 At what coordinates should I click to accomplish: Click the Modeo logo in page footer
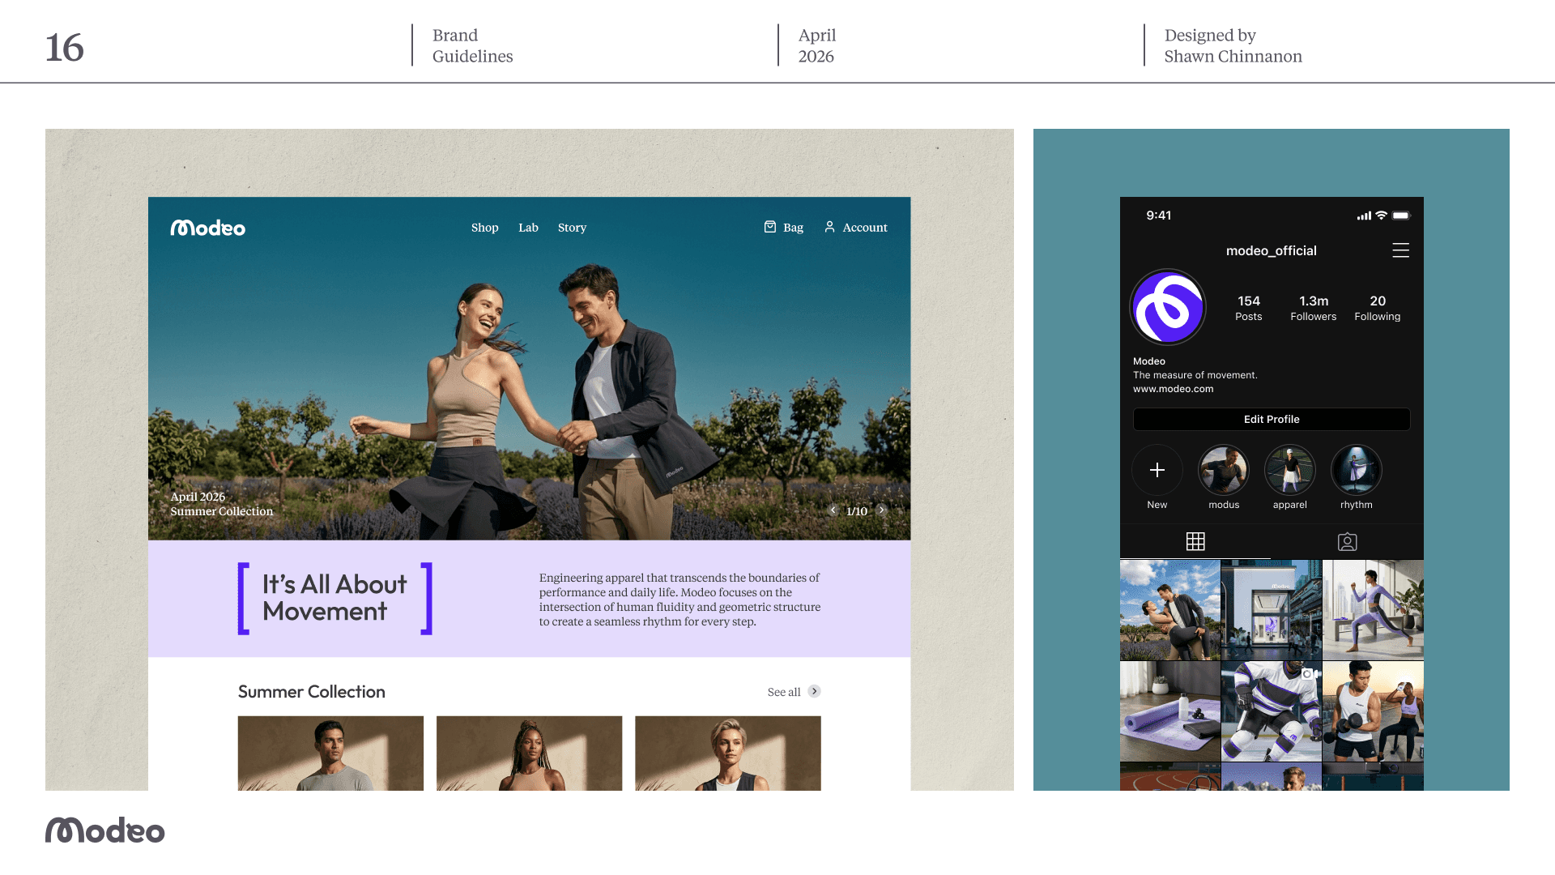104,830
